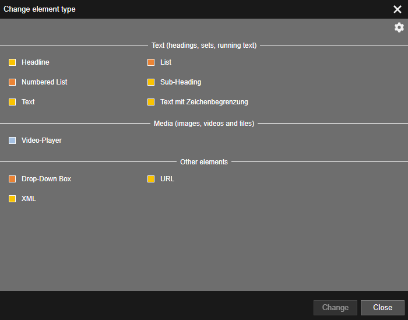Click the blue icon beside Video-Player
The image size is (408, 320).
click(12, 140)
